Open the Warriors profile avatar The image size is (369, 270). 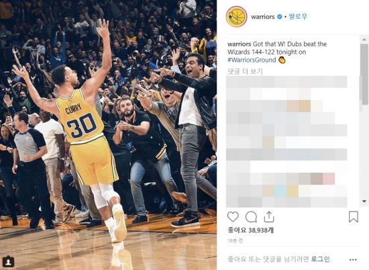click(x=236, y=17)
